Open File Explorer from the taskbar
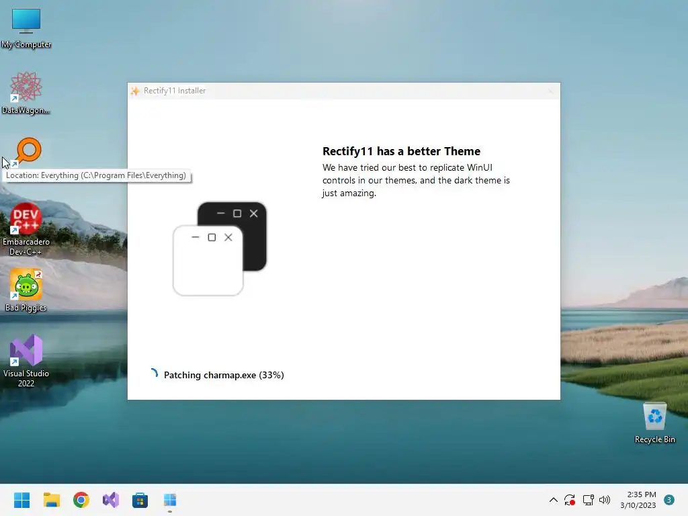Screen dimensions: 688x516 click(x=51, y=500)
